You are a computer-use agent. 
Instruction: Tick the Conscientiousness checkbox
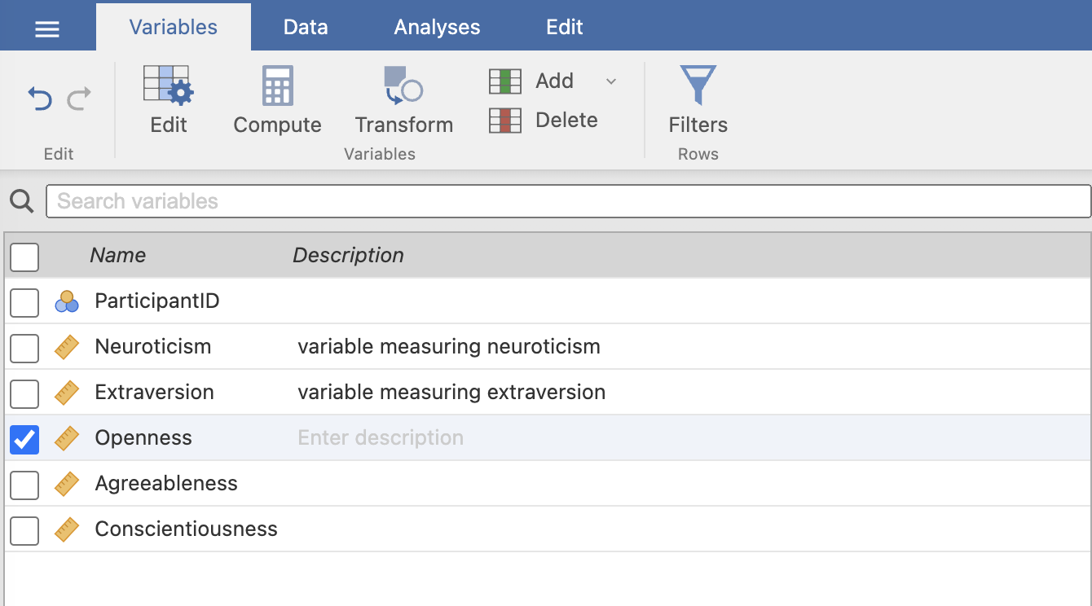coord(24,529)
